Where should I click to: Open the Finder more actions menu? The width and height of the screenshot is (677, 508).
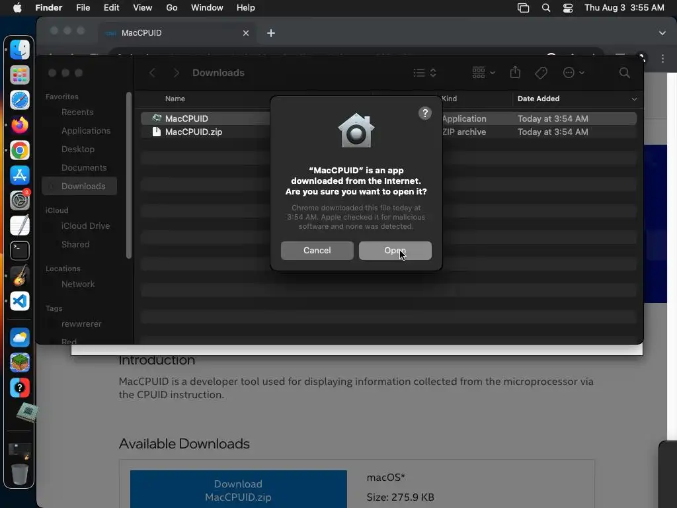pyautogui.click(x=573, y=73)
